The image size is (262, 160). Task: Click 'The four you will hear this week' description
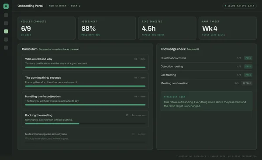tap(52, 101)
